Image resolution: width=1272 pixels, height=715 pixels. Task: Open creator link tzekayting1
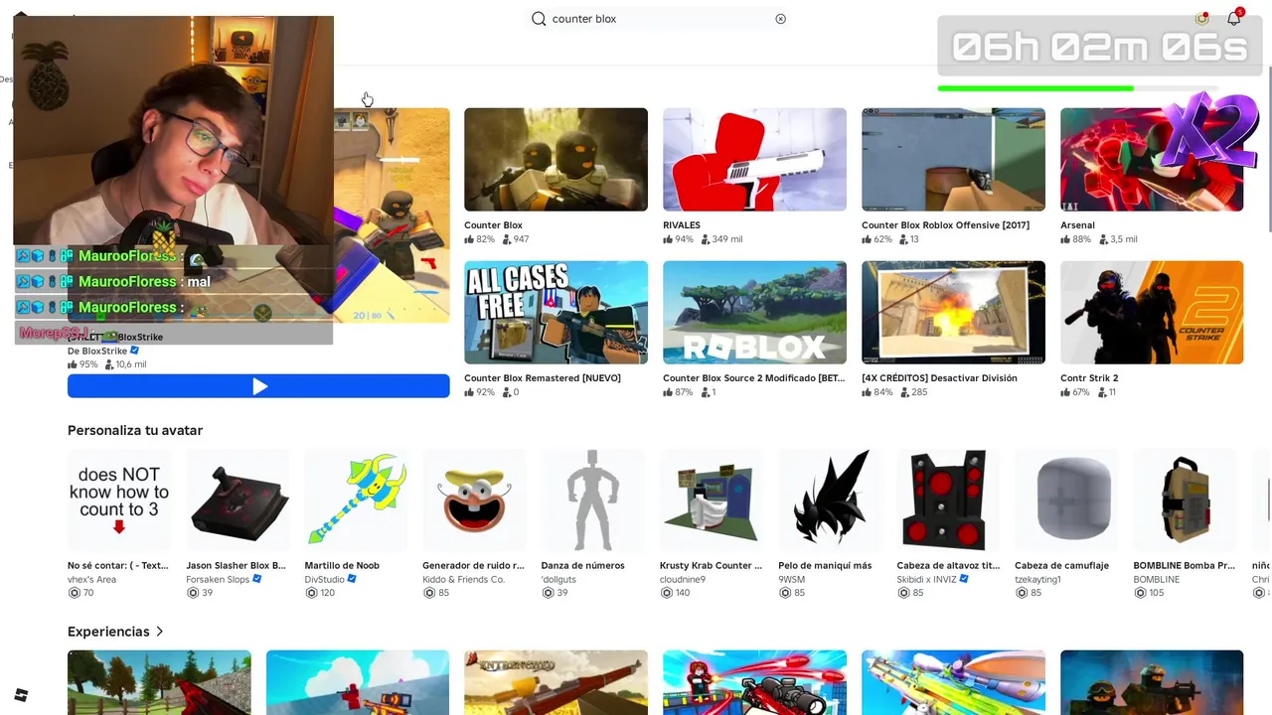click(1037, 579)
